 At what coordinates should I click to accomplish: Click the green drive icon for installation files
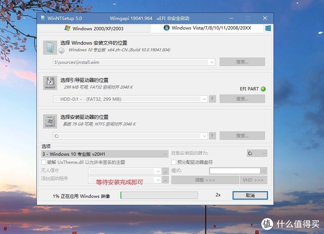point(50,47)
